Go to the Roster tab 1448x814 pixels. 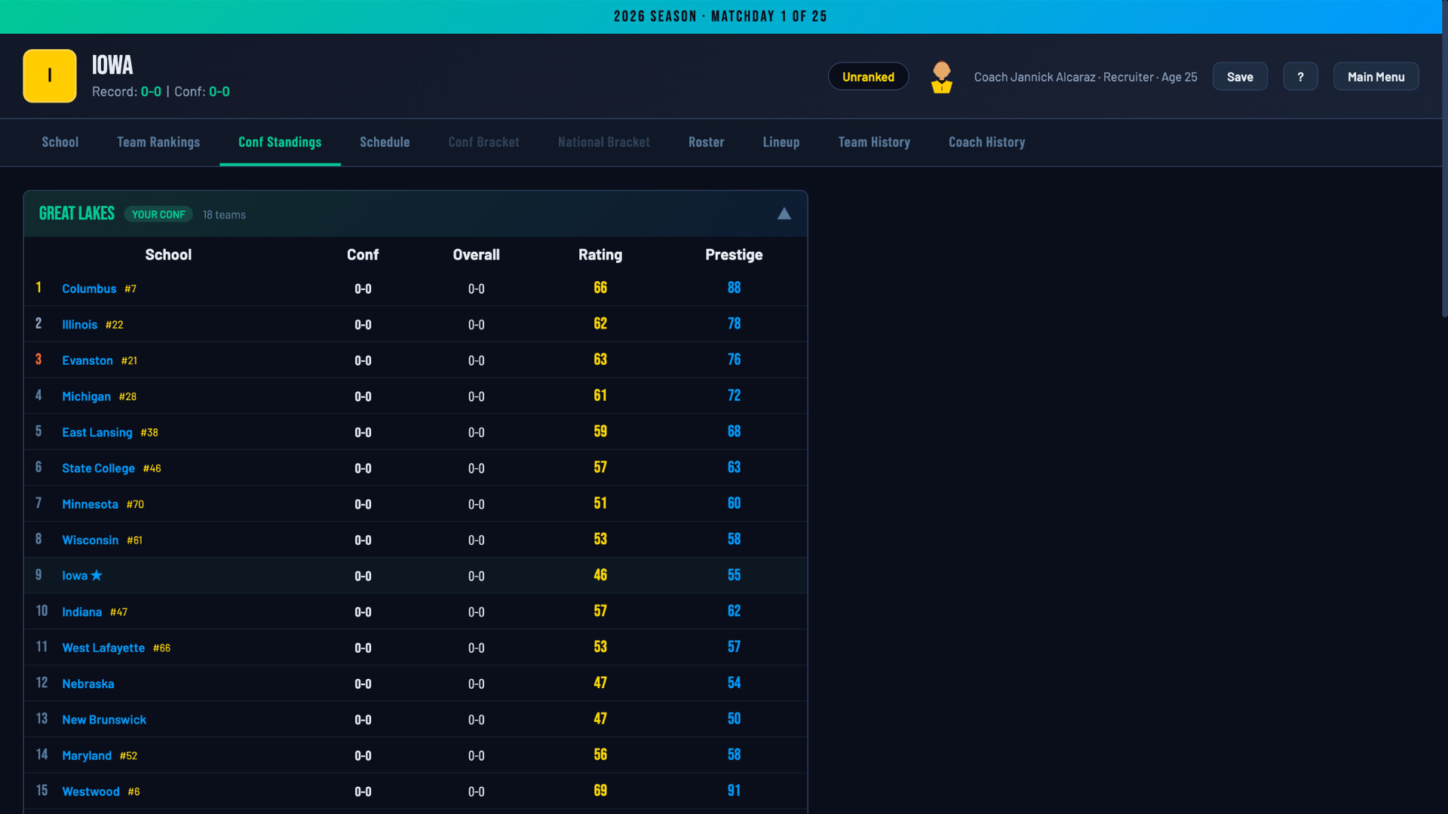pos(706,142)
